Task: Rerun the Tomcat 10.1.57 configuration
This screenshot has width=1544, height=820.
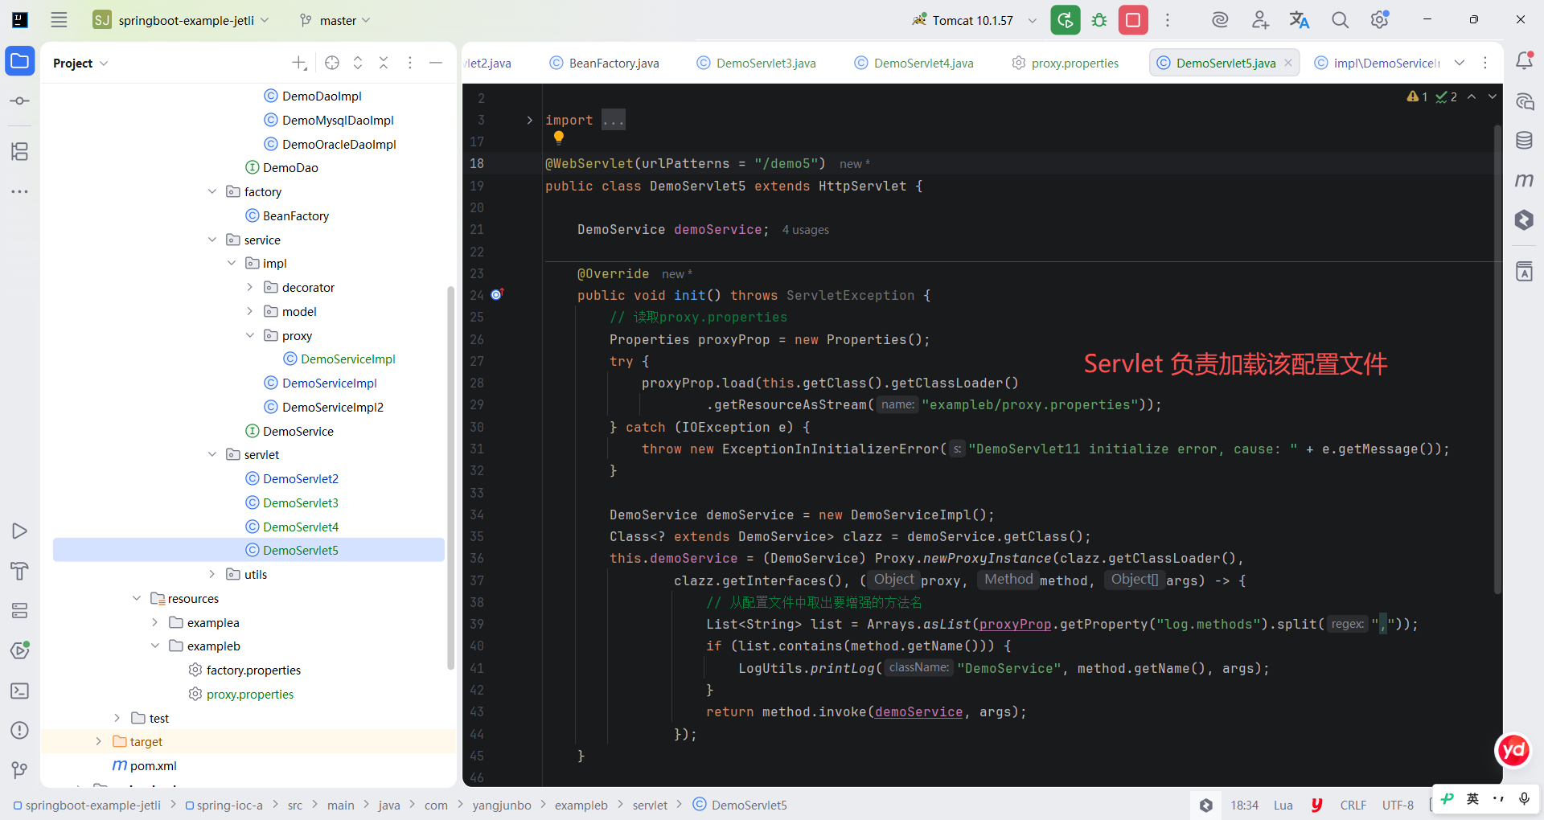Action: (x=1066, y=20)
